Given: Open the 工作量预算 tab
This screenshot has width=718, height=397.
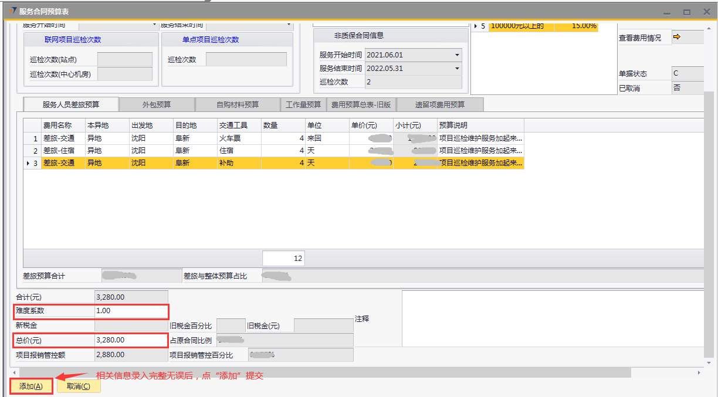Looking at the screenshot, I should pos(303,105).
